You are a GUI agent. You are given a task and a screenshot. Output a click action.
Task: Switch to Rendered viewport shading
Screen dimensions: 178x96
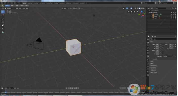[x=143, y=8]
